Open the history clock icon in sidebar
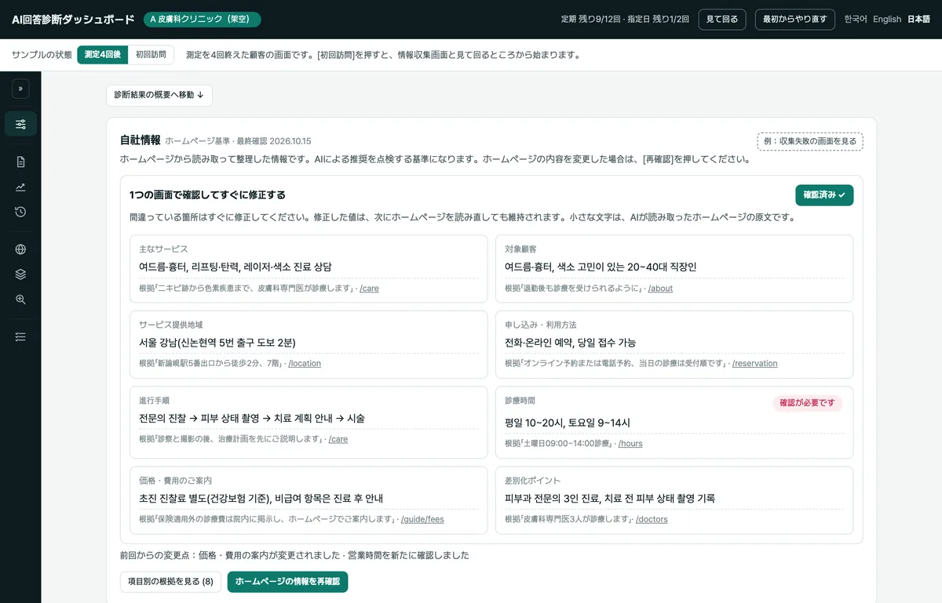This screenshot has height=603, width=942. pyautogui.click(x=20, y=212)
